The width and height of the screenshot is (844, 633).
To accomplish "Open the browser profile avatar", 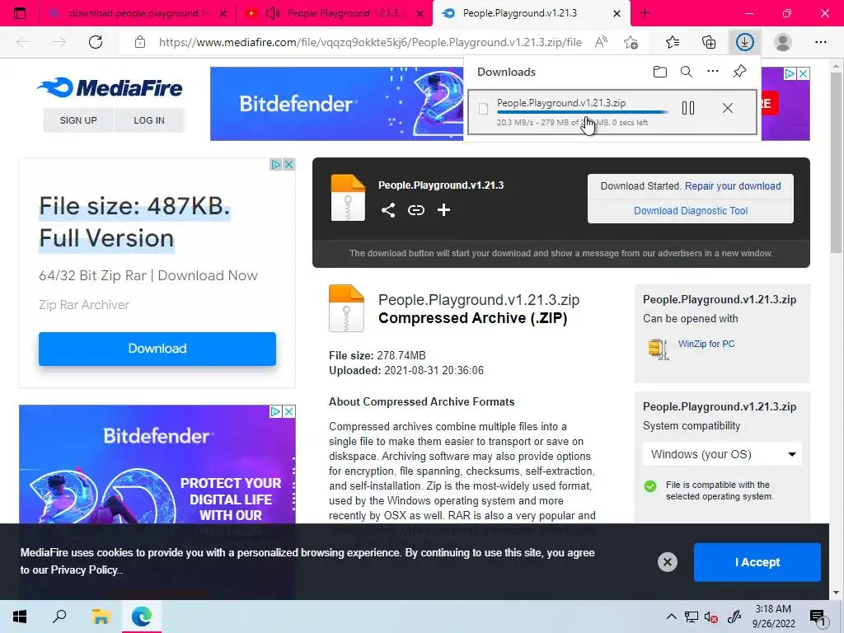I will [x=783, y=42].
